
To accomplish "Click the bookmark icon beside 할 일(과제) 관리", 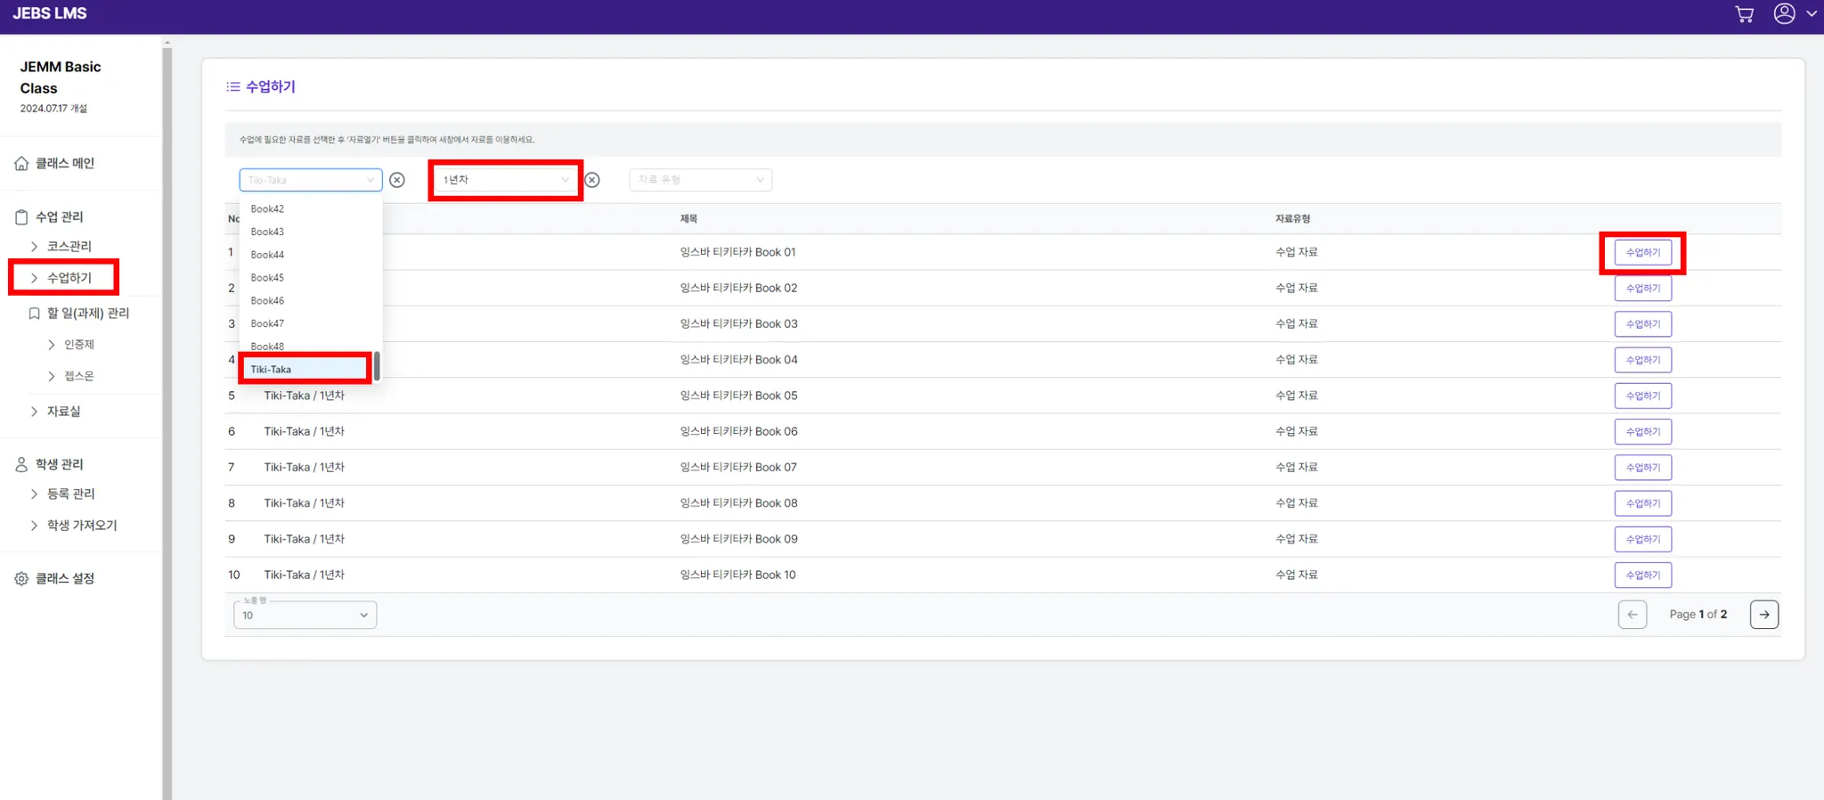I will click(x=34, y=314).
